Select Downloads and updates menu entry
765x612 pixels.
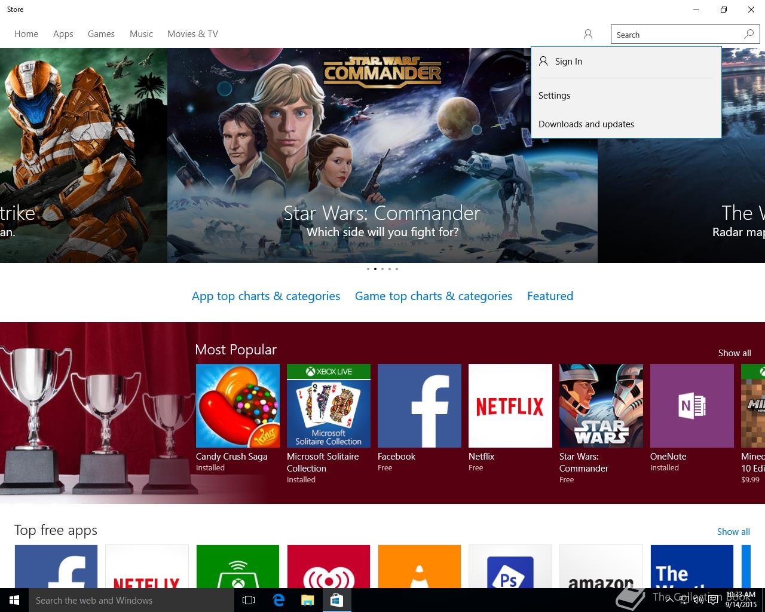pyautogui.click(x=626, y=124)
